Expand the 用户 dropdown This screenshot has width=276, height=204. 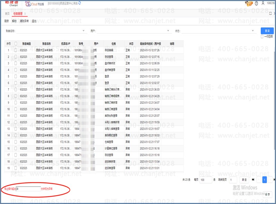pyautogui.click(x=168, y=31)
